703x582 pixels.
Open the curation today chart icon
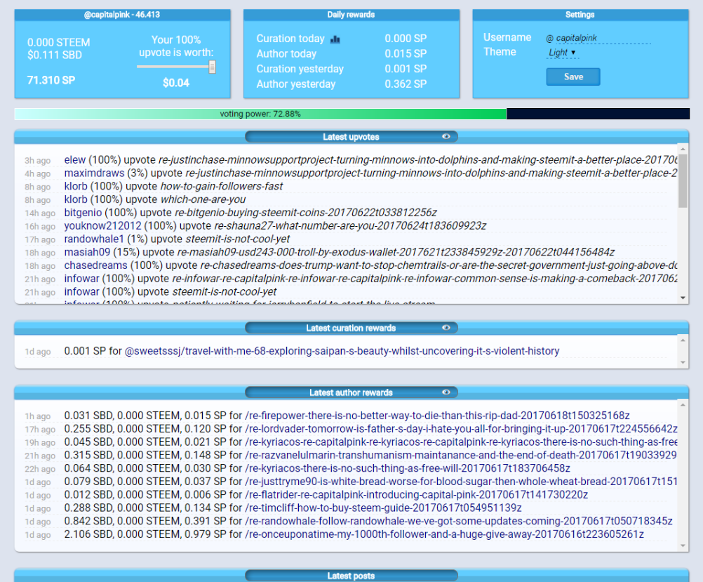point(335,39)
